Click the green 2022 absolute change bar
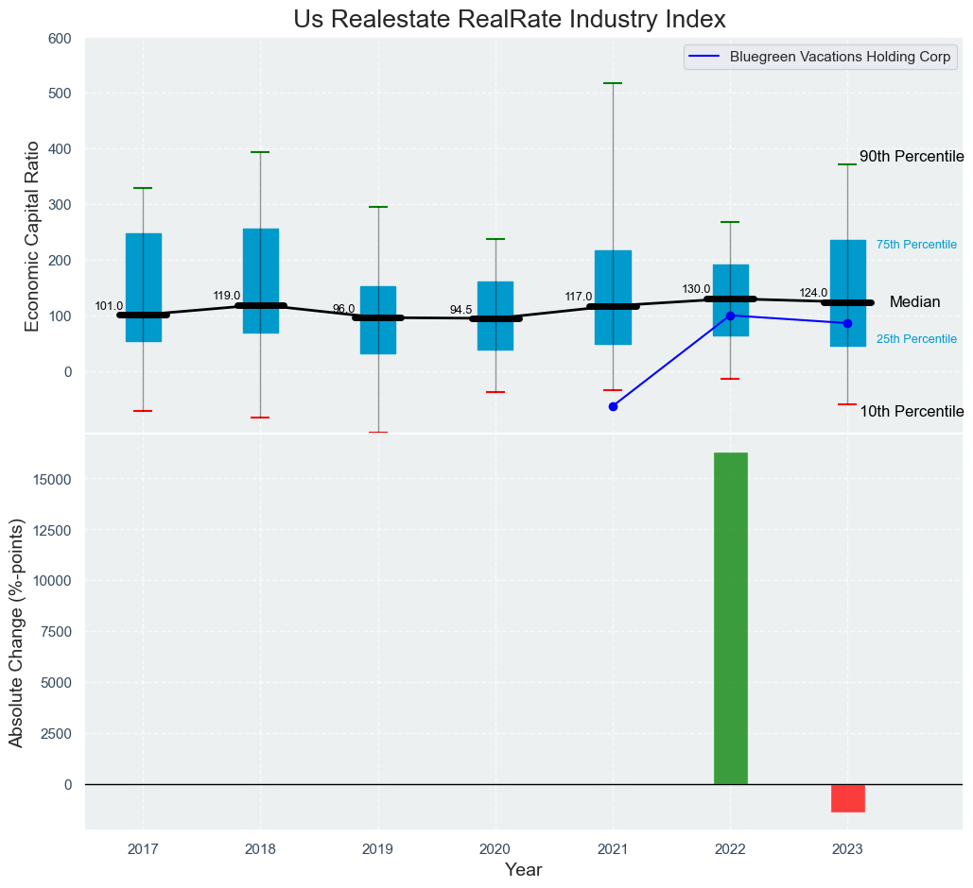Image resolution: width=973 pixels, height=888 pixels. (x=730, y=618)
